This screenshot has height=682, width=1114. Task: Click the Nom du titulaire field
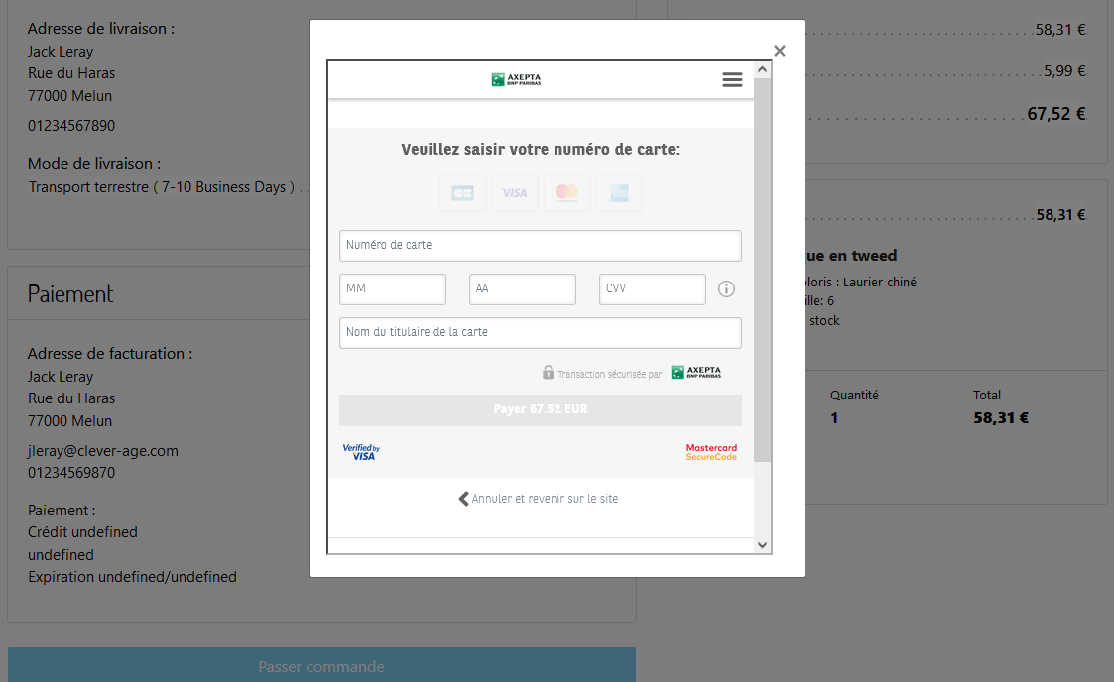540,333
